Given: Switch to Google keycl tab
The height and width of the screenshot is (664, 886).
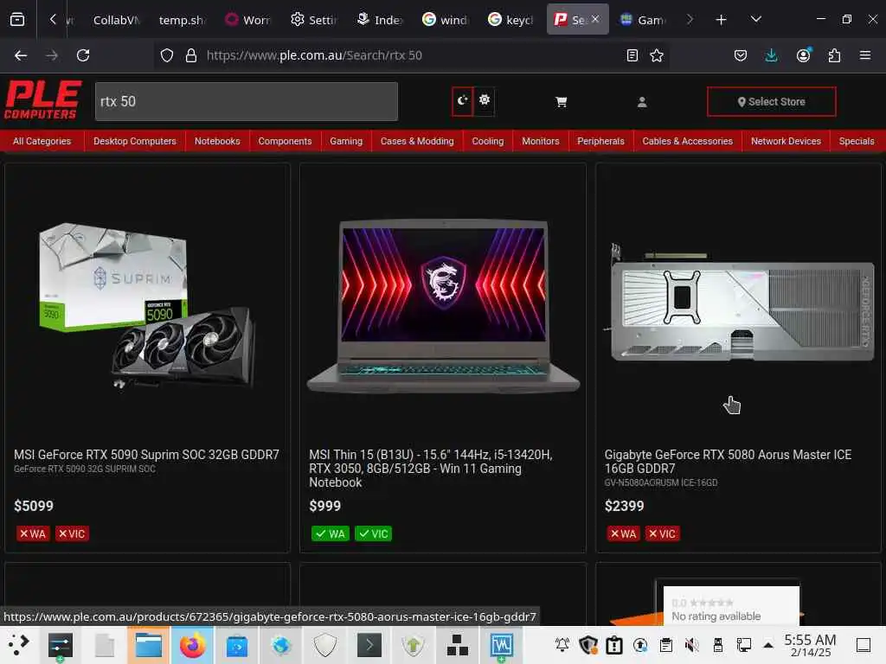Looking at the screenshot, I should 510,20.
